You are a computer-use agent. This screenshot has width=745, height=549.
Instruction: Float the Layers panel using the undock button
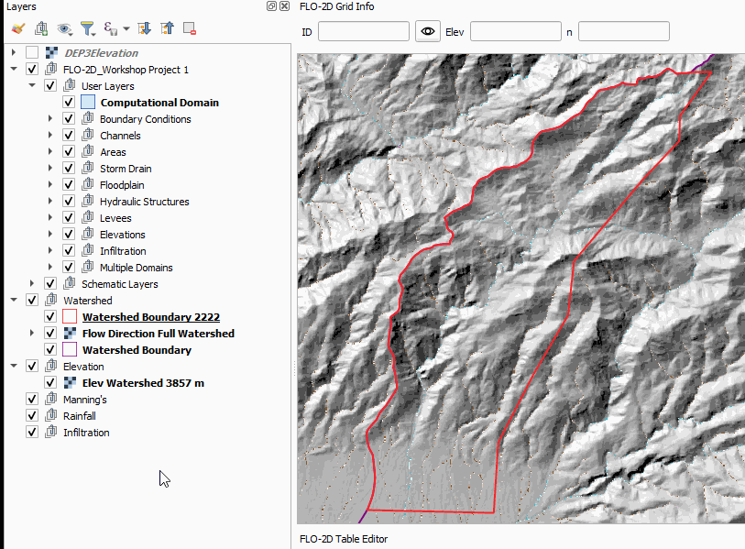click(271, 6)
